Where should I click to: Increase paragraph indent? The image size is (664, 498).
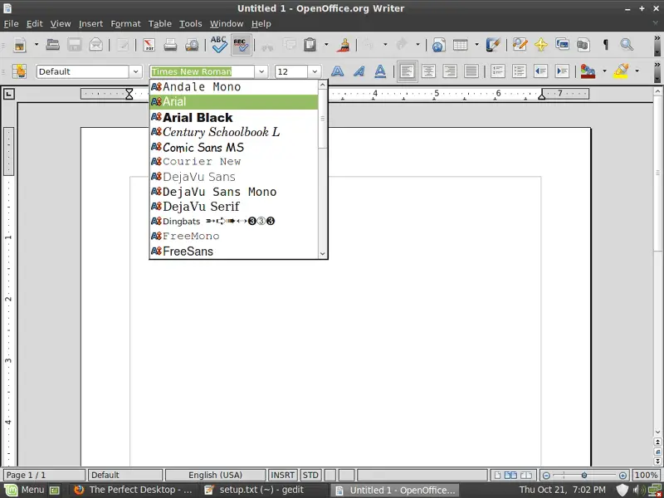[x=562, y=71]
